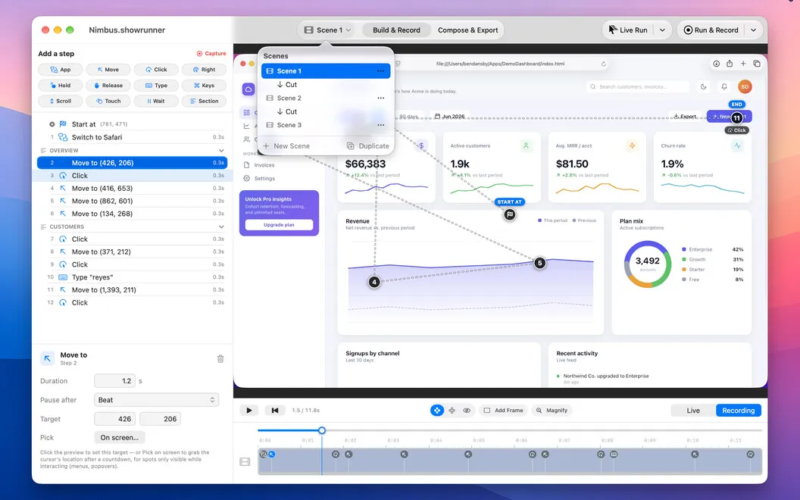Add a Hold step
The width and height of the screenshot is (800, 500).
point(60,85)
